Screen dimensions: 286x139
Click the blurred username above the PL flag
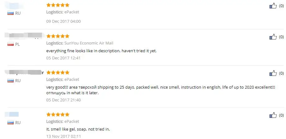[23, 36]
